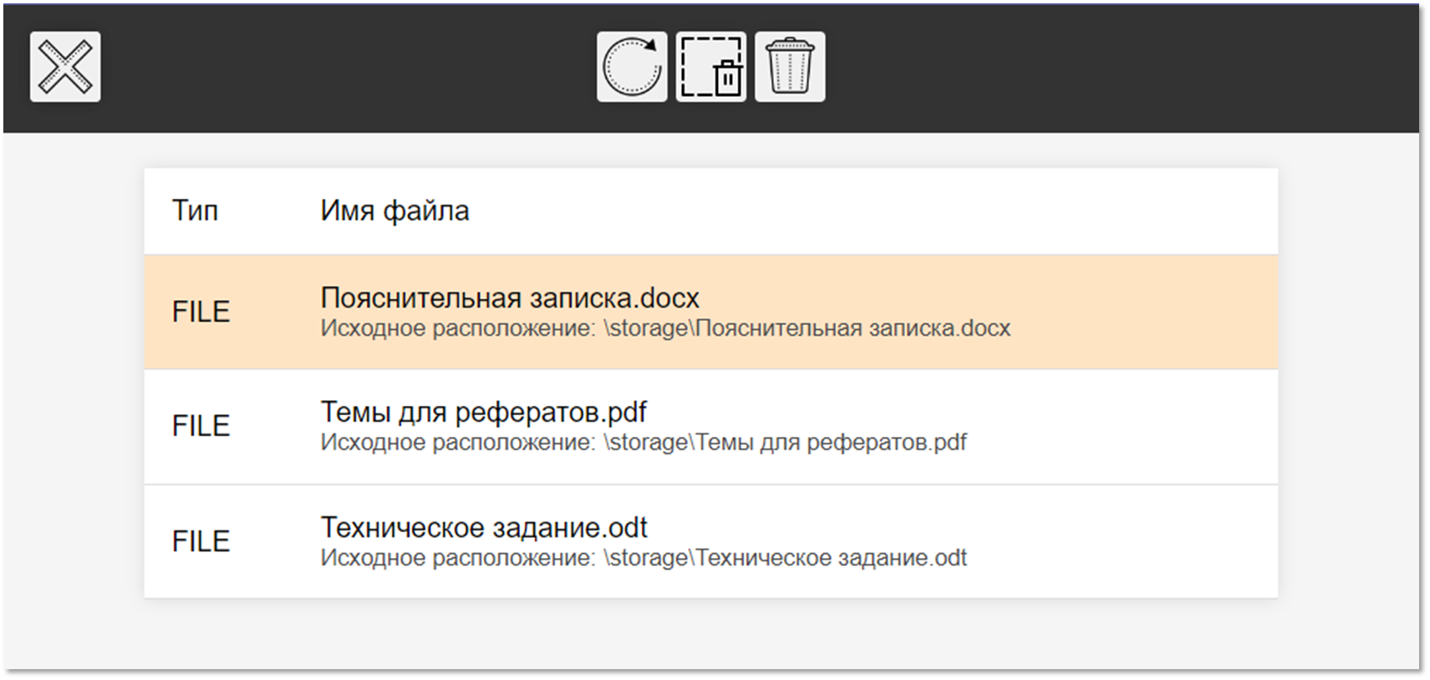1430x680 pixels.
Task: Click the path \storage\Техническое задание.odt
Action: 785,557
